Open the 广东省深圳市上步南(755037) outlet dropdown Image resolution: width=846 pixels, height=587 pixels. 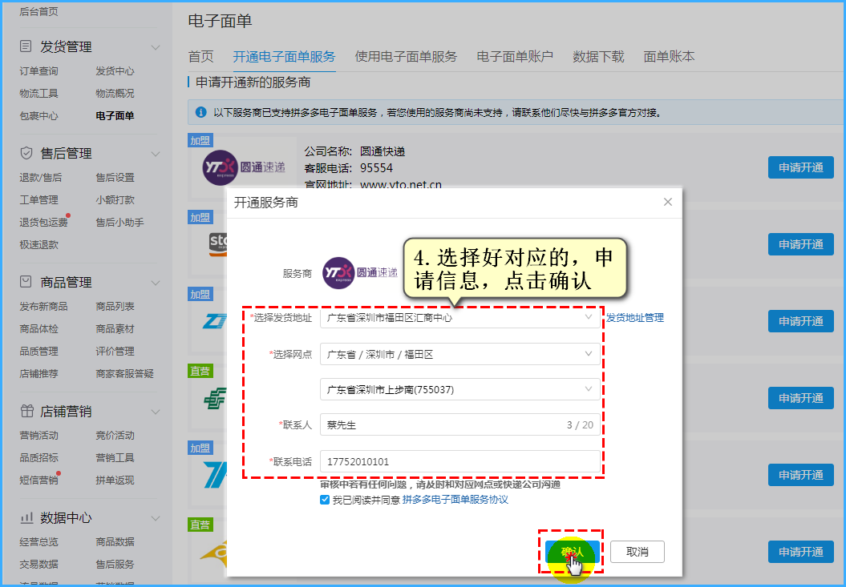coord(459,389)
